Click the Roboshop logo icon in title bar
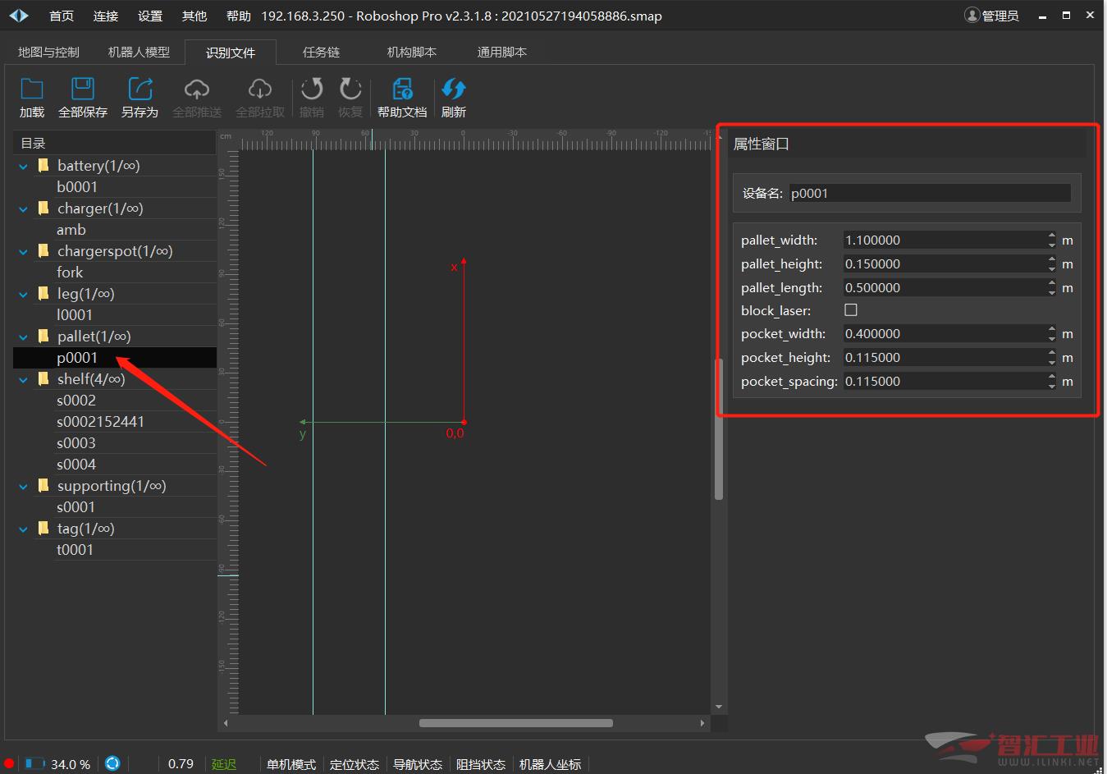This screenshot has height=774, width=1107. click(x=19, y=16)
